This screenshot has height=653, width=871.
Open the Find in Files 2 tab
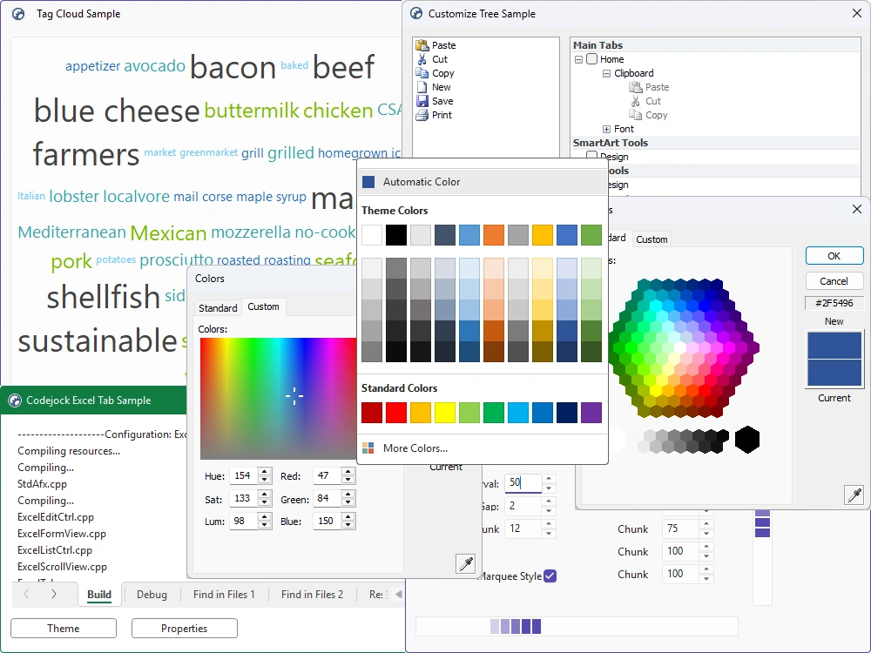point(312,594)
